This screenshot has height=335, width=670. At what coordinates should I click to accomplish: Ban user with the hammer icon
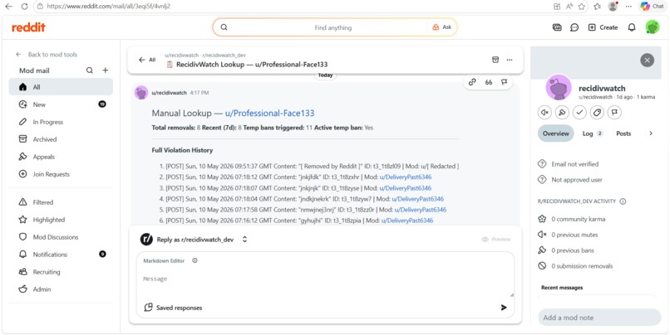click(x=562, y=113)
